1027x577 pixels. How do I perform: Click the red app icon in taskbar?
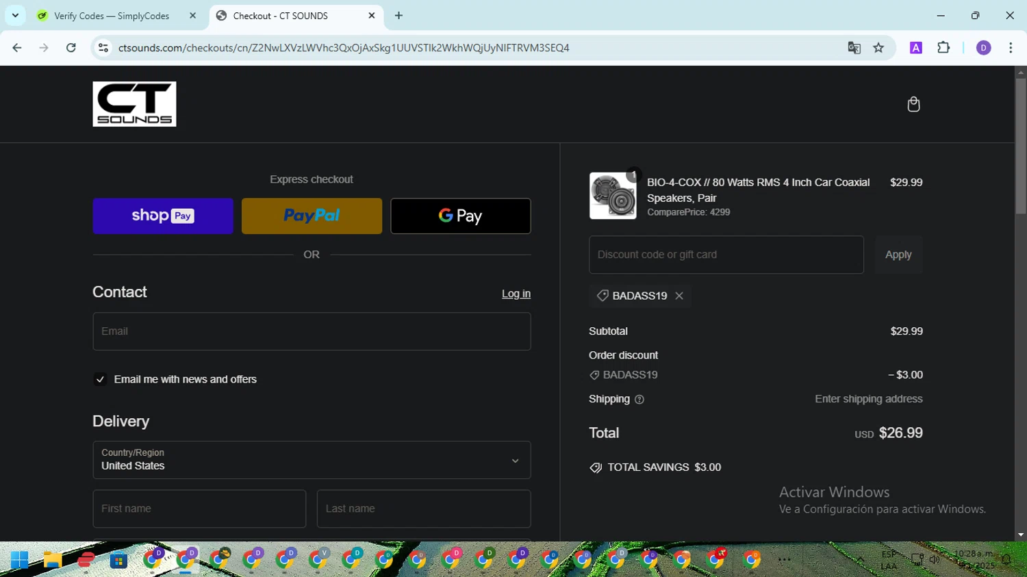coord(86,560)
